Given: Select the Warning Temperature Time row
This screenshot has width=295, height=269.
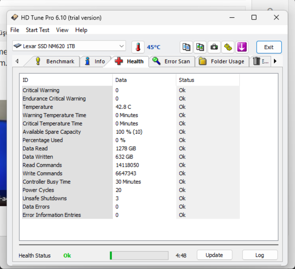Looking at the screenshot, I should coord(131,115).
